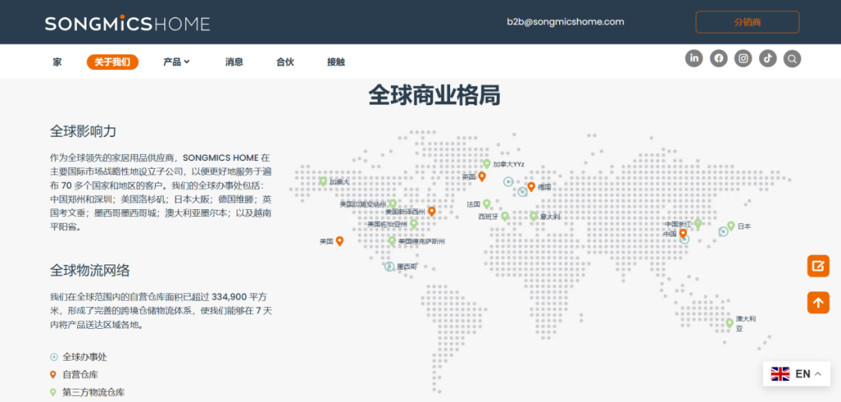Open the TikTok social icon
The height and width of the screenshot is (402, 841).
[768, 58]
